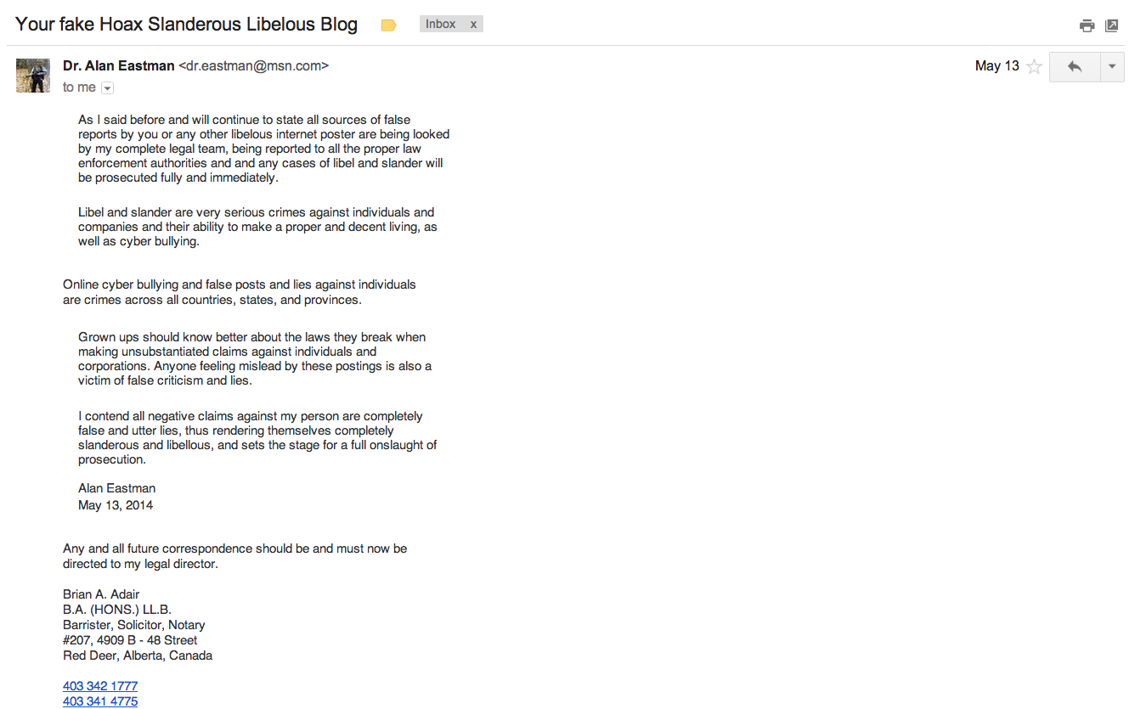Viewport: 1135px width, 709px height.
Task: Toggle the yellow importance marker
Action: pos(388,25)
